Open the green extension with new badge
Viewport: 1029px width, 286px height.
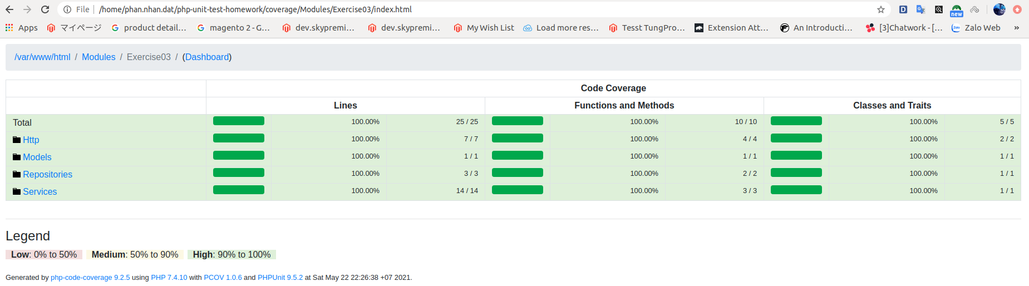(957, 10)
